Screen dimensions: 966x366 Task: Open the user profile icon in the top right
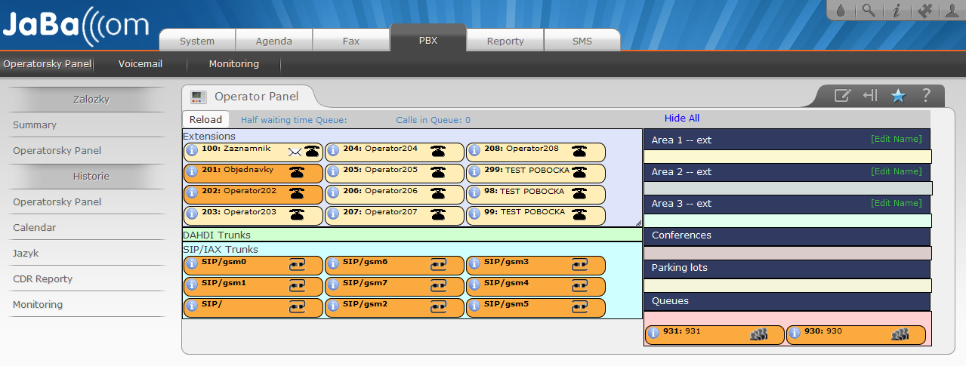point(951,11)
